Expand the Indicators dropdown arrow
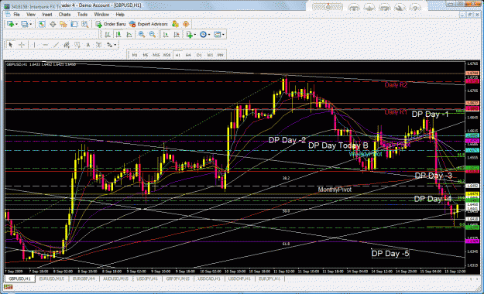Screen dimensions: 484x294 tap(195, 35)
